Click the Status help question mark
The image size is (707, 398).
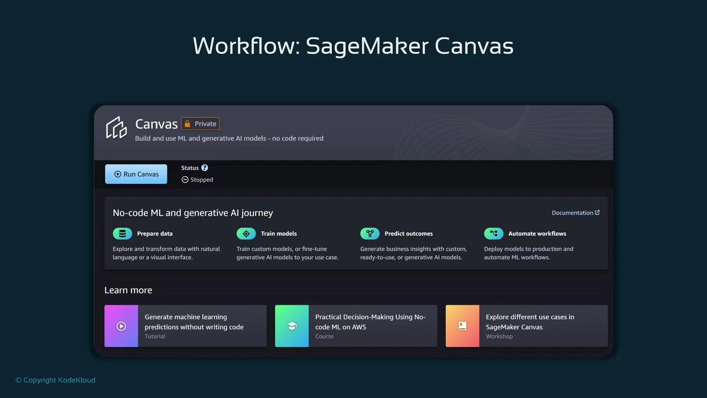[204, 168]
